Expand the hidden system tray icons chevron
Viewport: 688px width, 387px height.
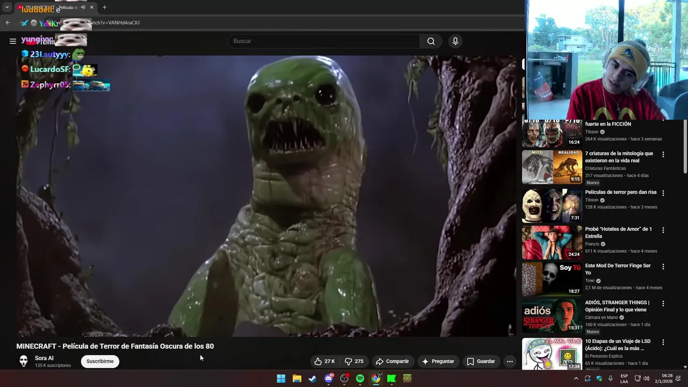(x=576, y=378)
